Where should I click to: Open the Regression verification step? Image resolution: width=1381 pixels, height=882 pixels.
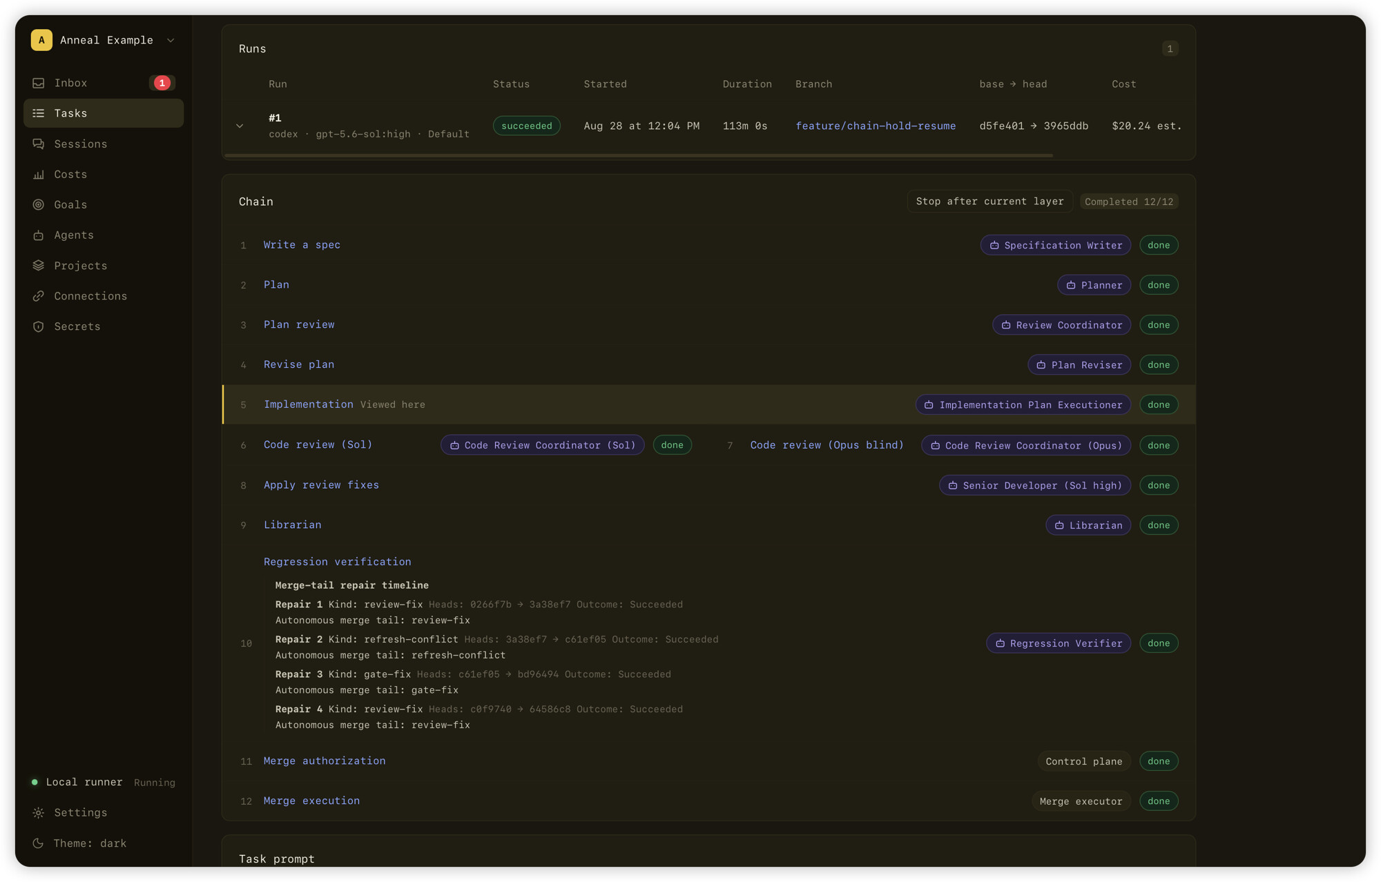pyautogui.click(x=337, y=562)
